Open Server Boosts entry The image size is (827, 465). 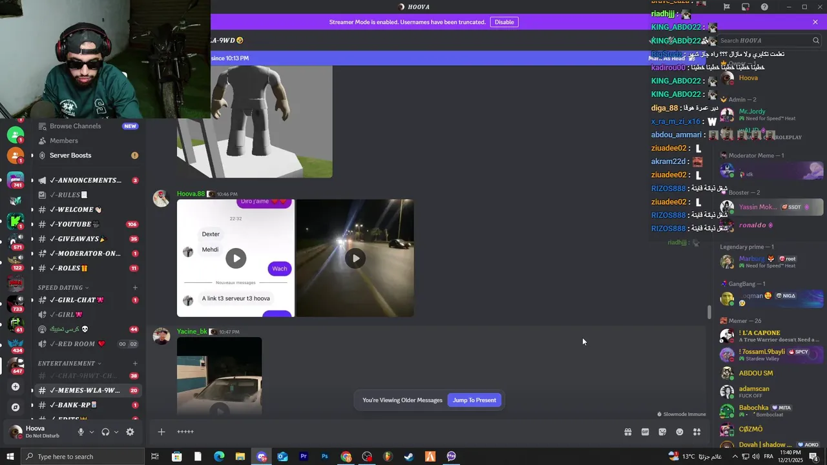87,156
